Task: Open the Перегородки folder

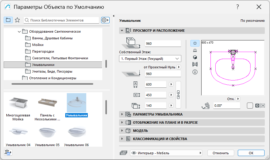Action: tap(43, 51)
